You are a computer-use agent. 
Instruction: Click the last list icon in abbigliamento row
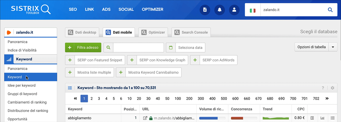click(333, 118)
